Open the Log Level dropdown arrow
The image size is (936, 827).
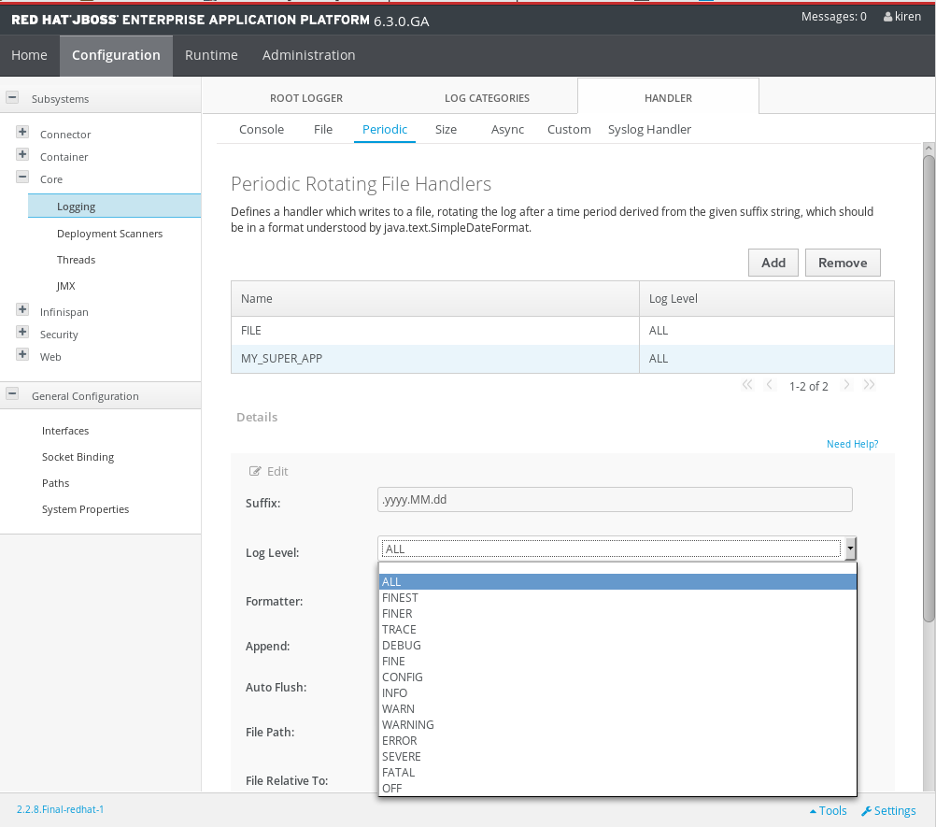point(849,549)
